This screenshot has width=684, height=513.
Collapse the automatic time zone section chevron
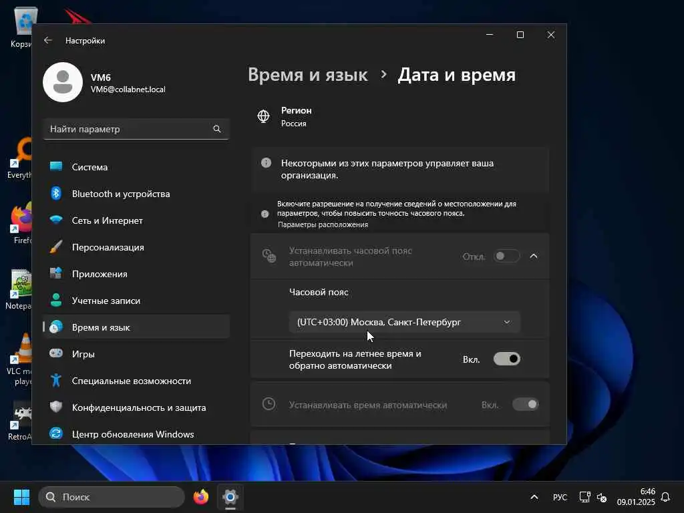tap(534, 256)
